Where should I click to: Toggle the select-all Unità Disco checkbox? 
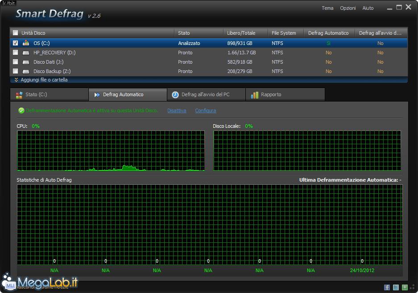pos(16,33)
